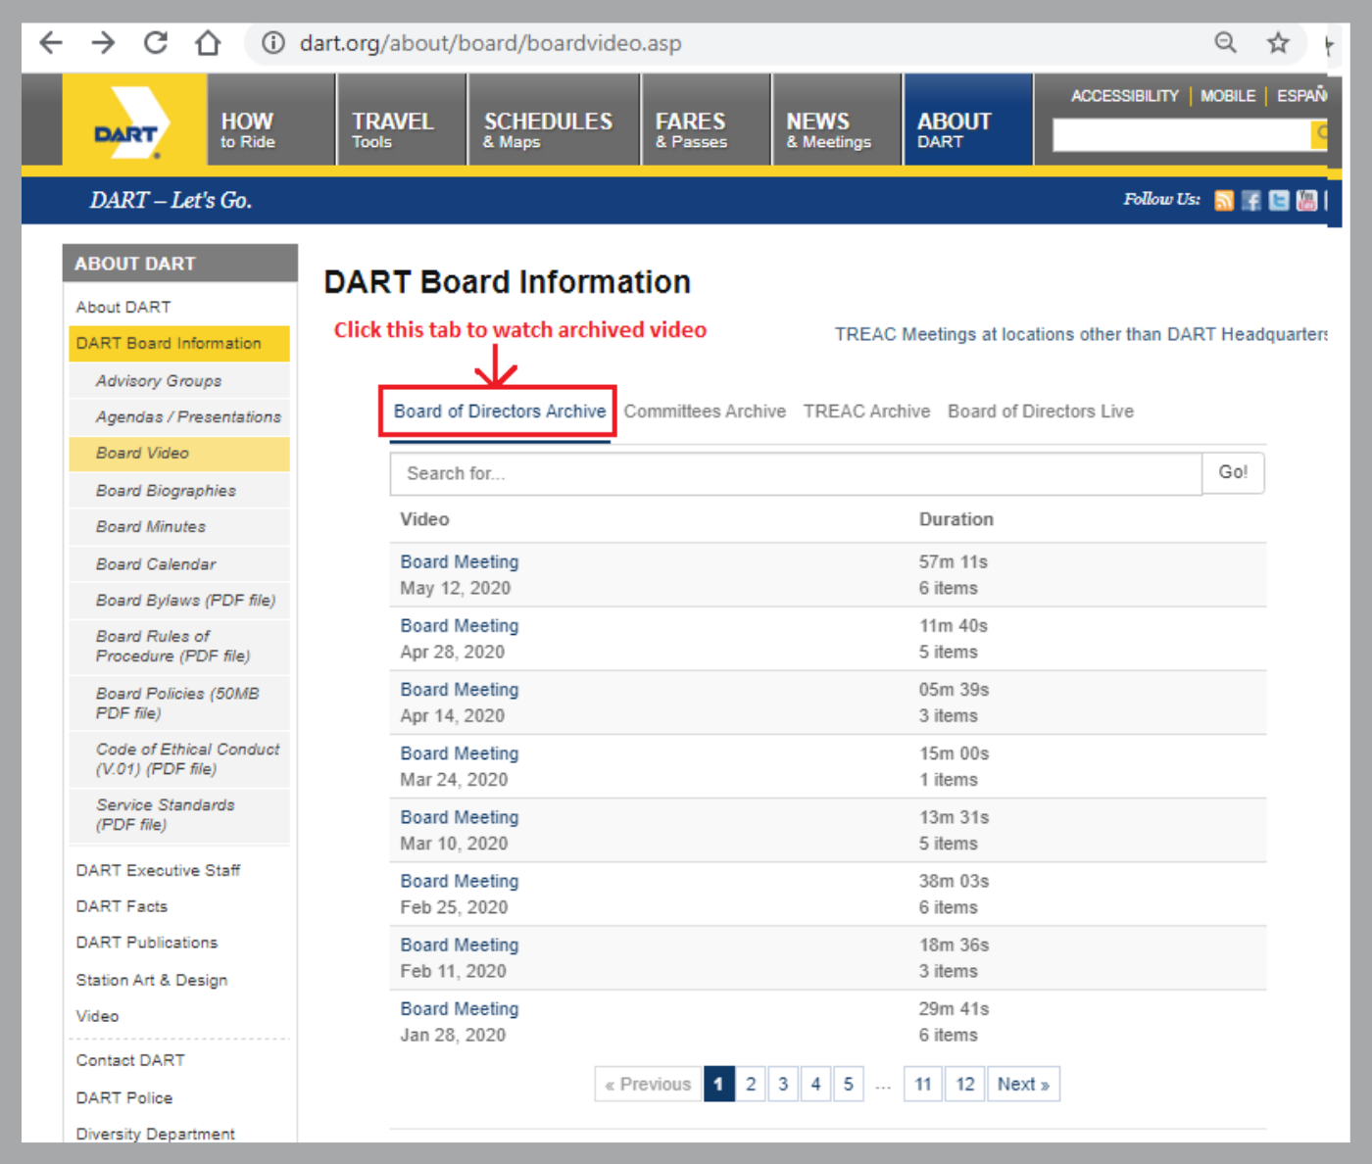
Task: Click the DART logo
Action: 134,121
